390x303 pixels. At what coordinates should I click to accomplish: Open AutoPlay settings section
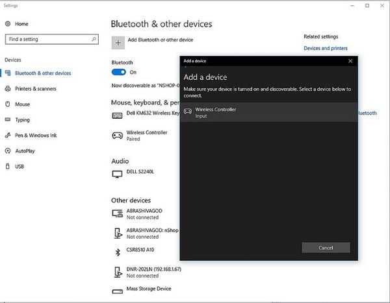25,151
